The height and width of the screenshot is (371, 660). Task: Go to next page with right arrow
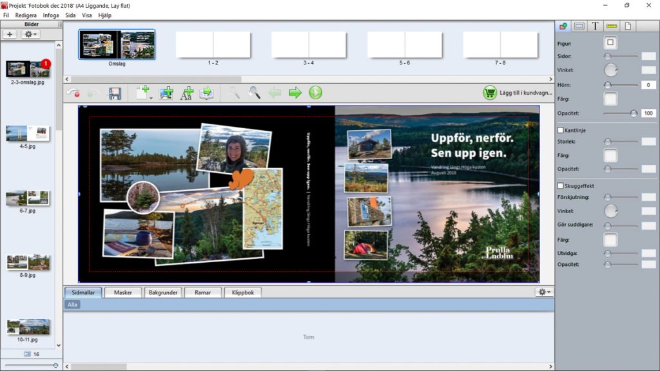pos(295,93)
